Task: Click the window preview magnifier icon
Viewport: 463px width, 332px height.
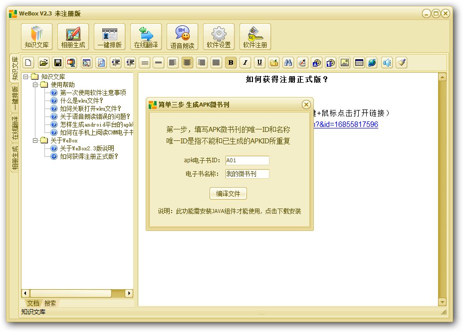Action: point(86,62)
